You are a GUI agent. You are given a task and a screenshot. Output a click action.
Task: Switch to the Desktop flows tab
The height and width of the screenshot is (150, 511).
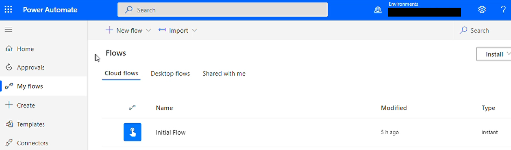[x=170, y=74]
